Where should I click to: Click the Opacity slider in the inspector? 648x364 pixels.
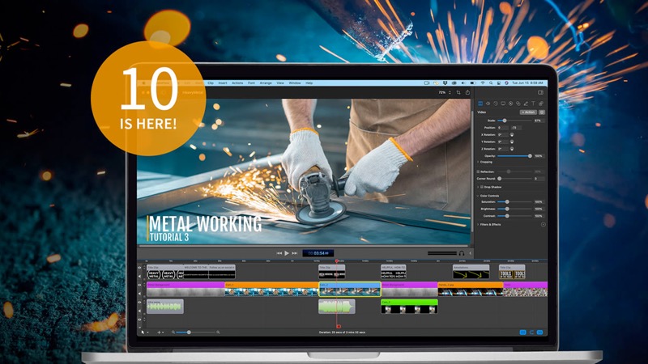click(514, 155)
